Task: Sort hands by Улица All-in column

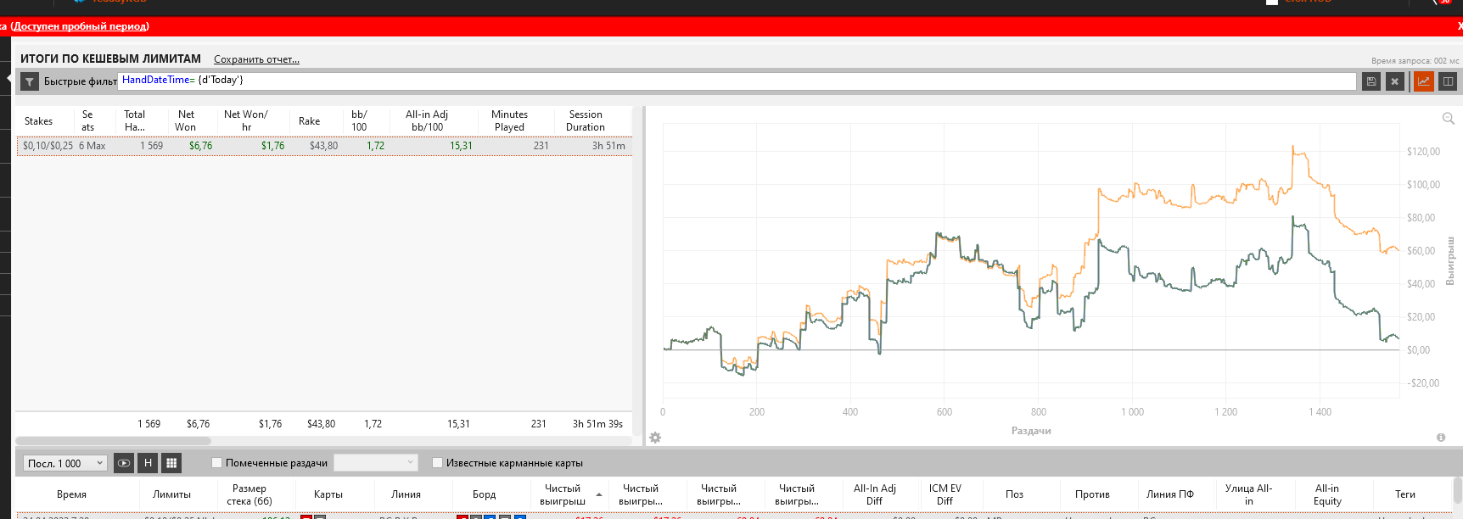Action: click(1248, 494)
